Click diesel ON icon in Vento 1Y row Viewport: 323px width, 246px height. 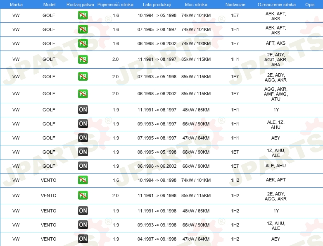click(x=83, y=210)
